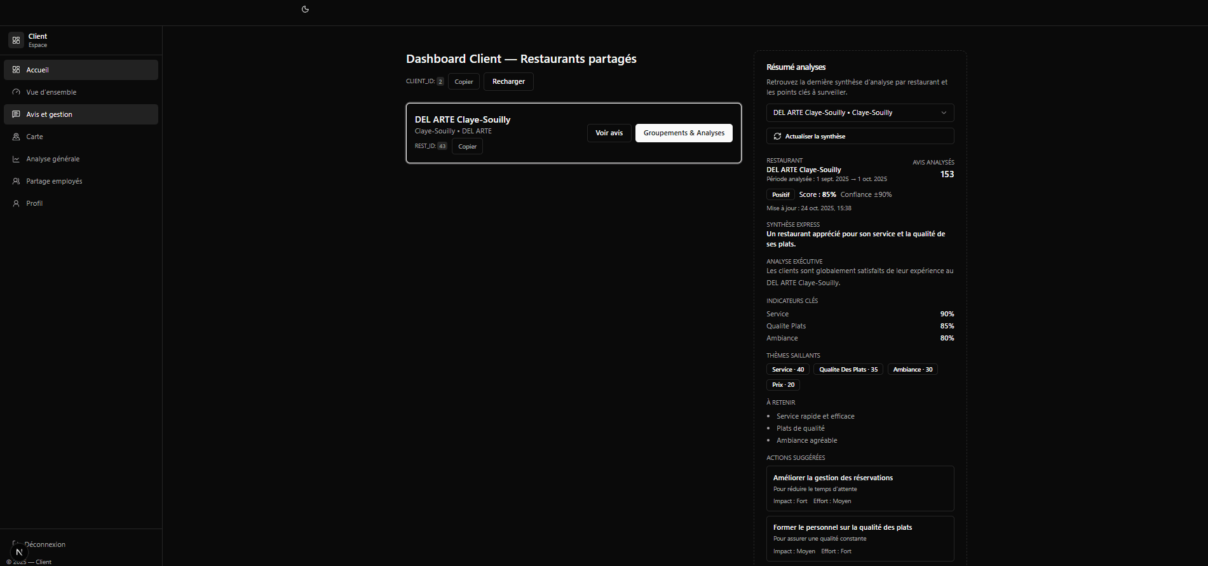Click Voir avis for DEL ARTE

[x=609, y=133]
